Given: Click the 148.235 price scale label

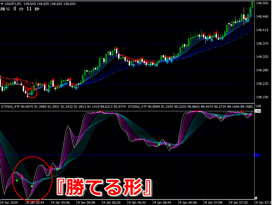Looking at the screenshot, I should (x=262, y=84).
